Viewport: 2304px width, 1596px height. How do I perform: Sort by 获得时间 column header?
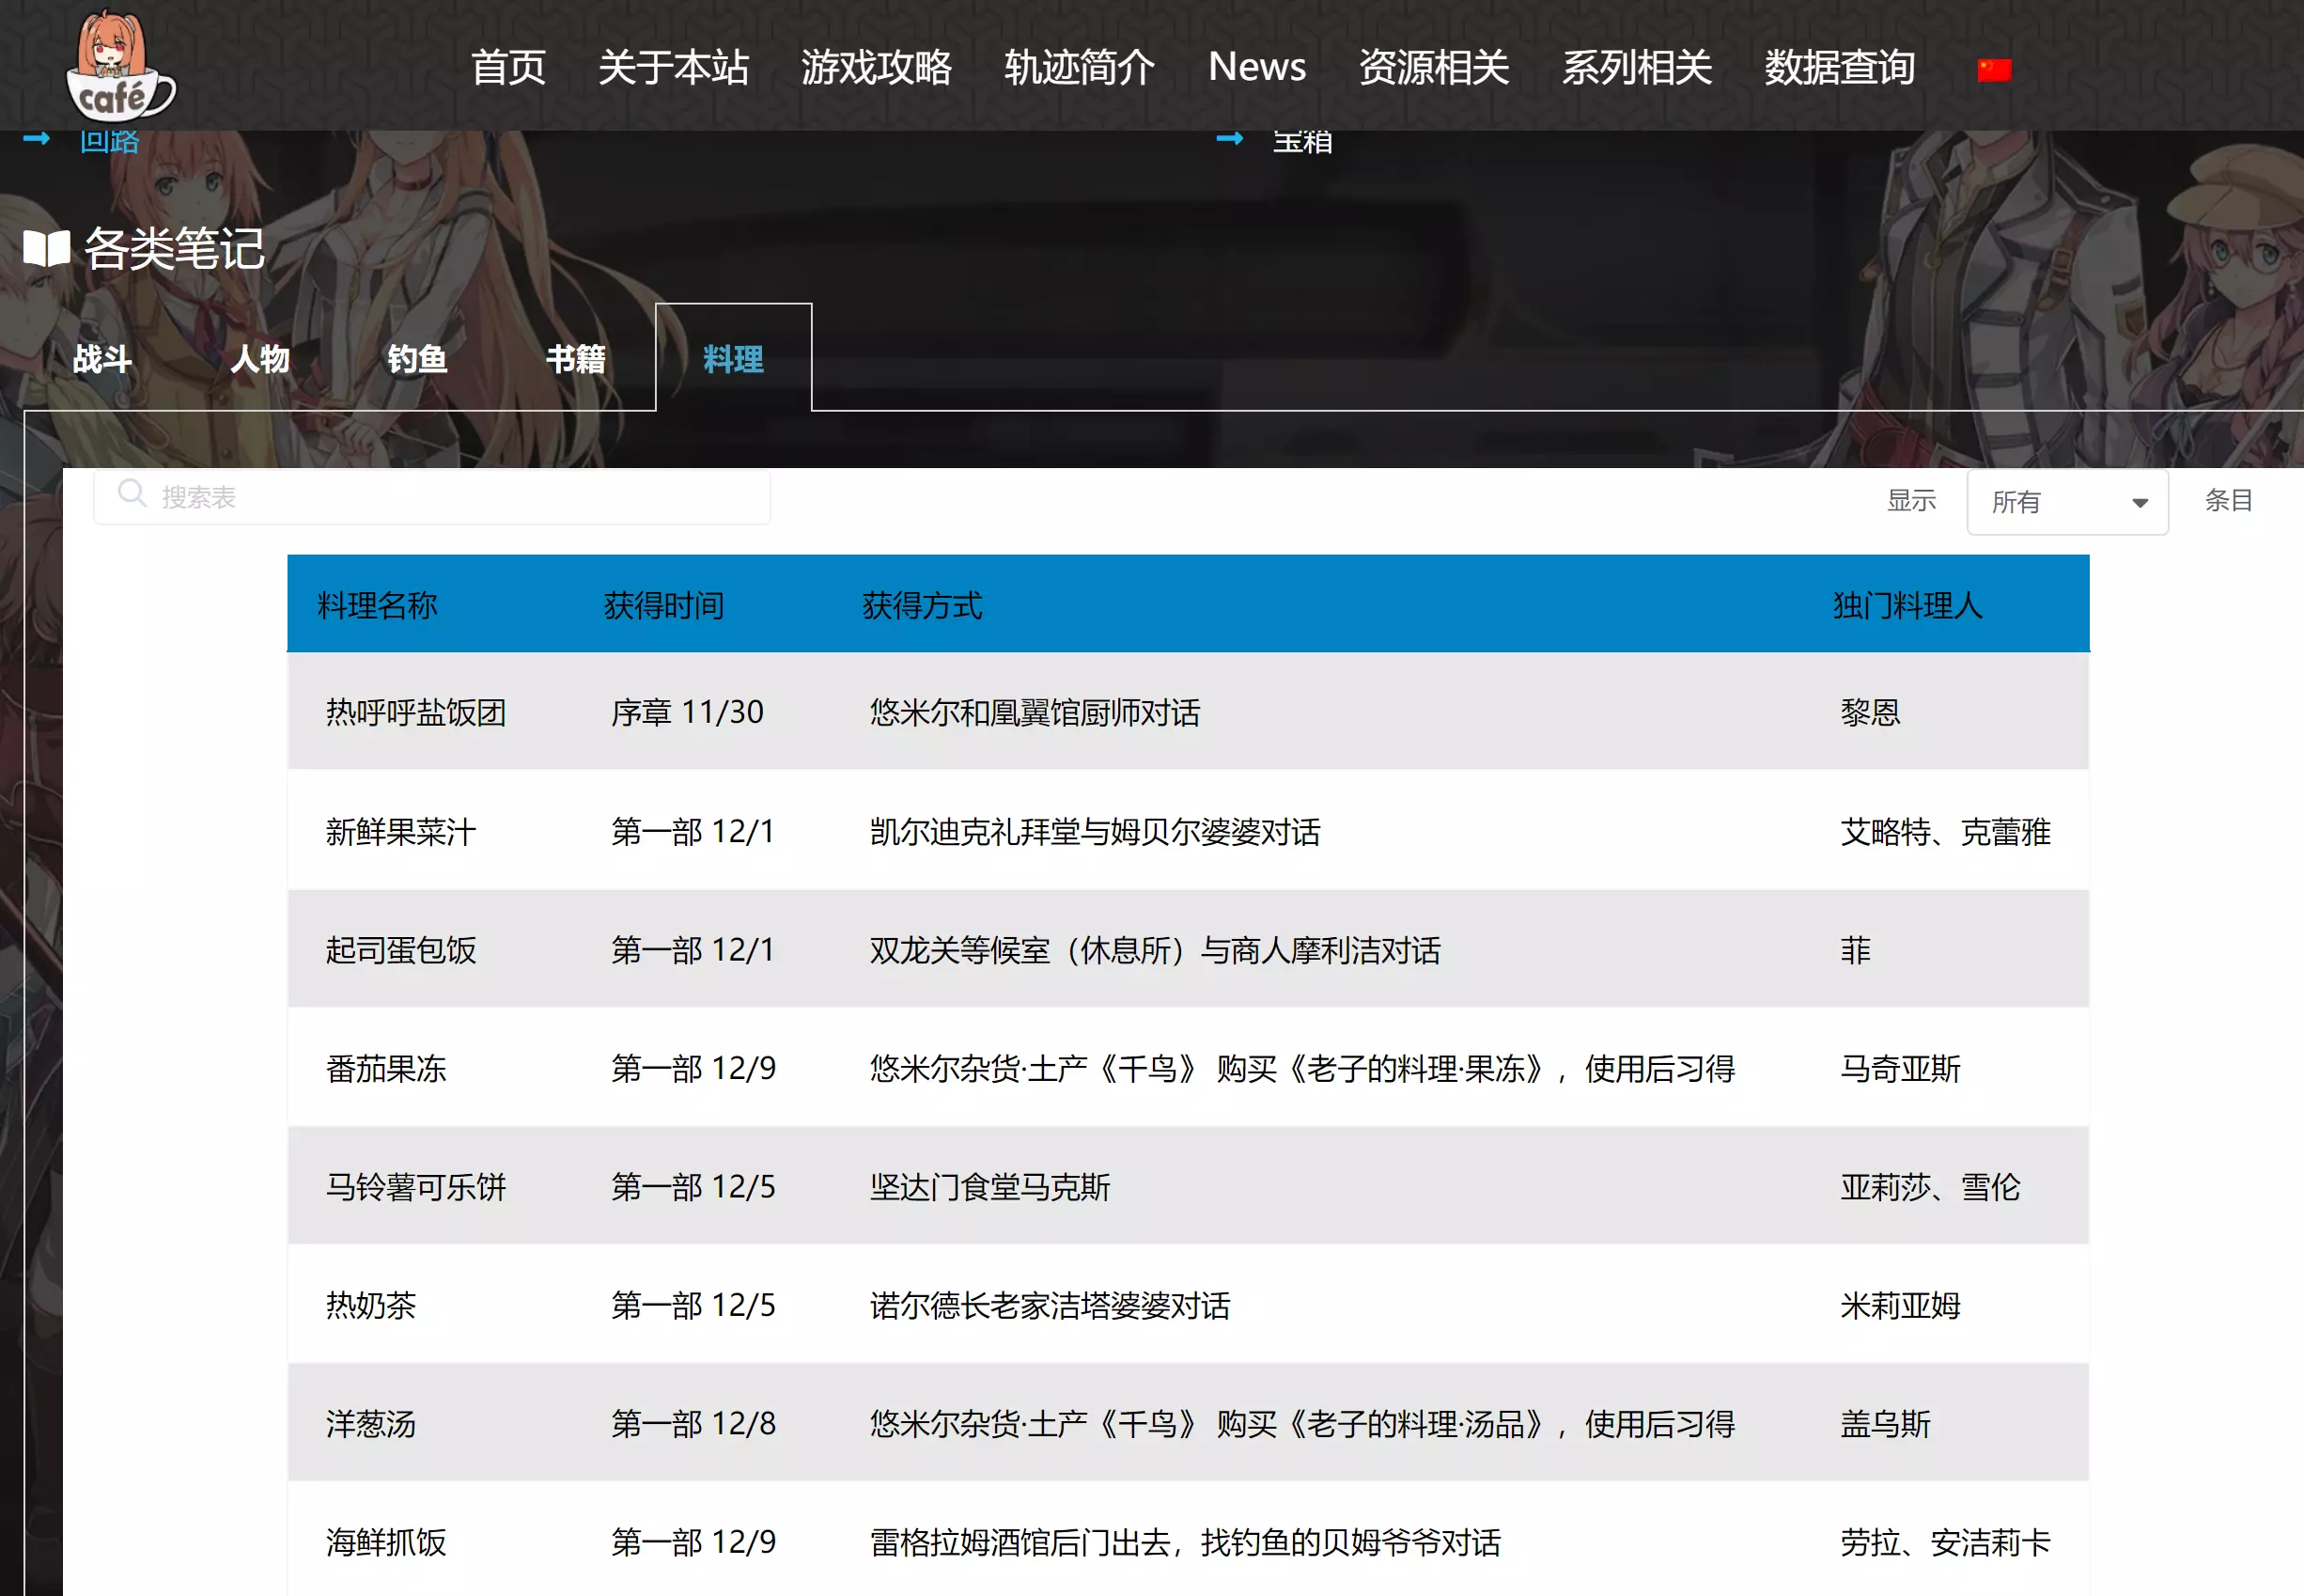click(x=663, y=604)
